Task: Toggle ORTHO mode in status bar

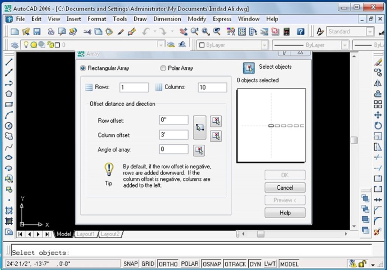Action: pyautogui.click(x=168, y=264)
